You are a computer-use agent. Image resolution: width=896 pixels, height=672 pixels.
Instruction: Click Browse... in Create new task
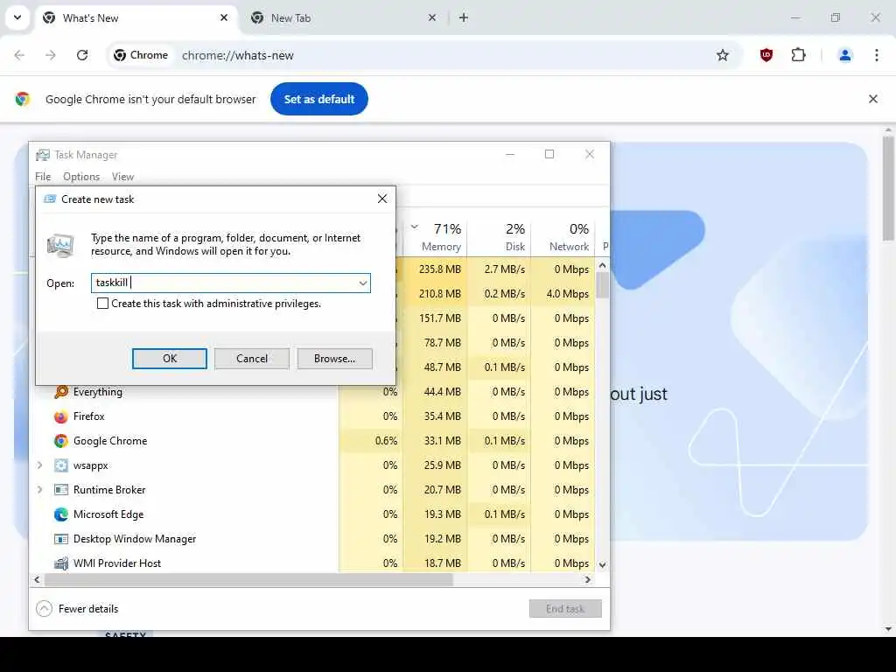click(x=335, y=358)
